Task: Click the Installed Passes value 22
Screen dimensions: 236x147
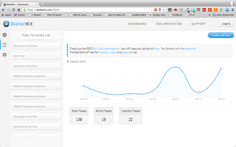Action: [131, 119]
